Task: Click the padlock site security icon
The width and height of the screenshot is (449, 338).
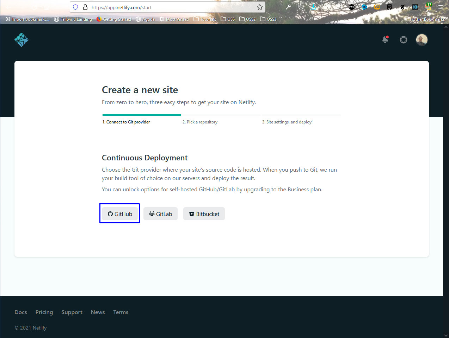Action: 85,7
